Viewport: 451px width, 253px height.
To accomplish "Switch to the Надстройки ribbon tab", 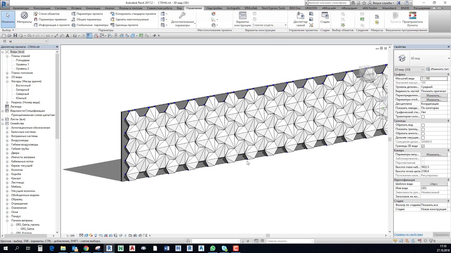I will click(214, 8).
